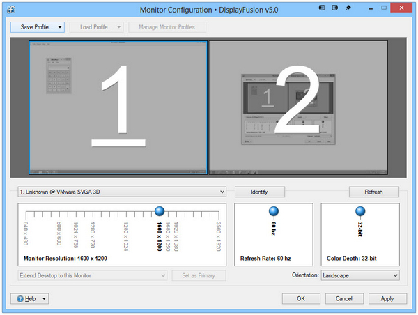Select monitor 2 in the preview
The height and width of the screenshot is (315, 418).
(298, 108)
